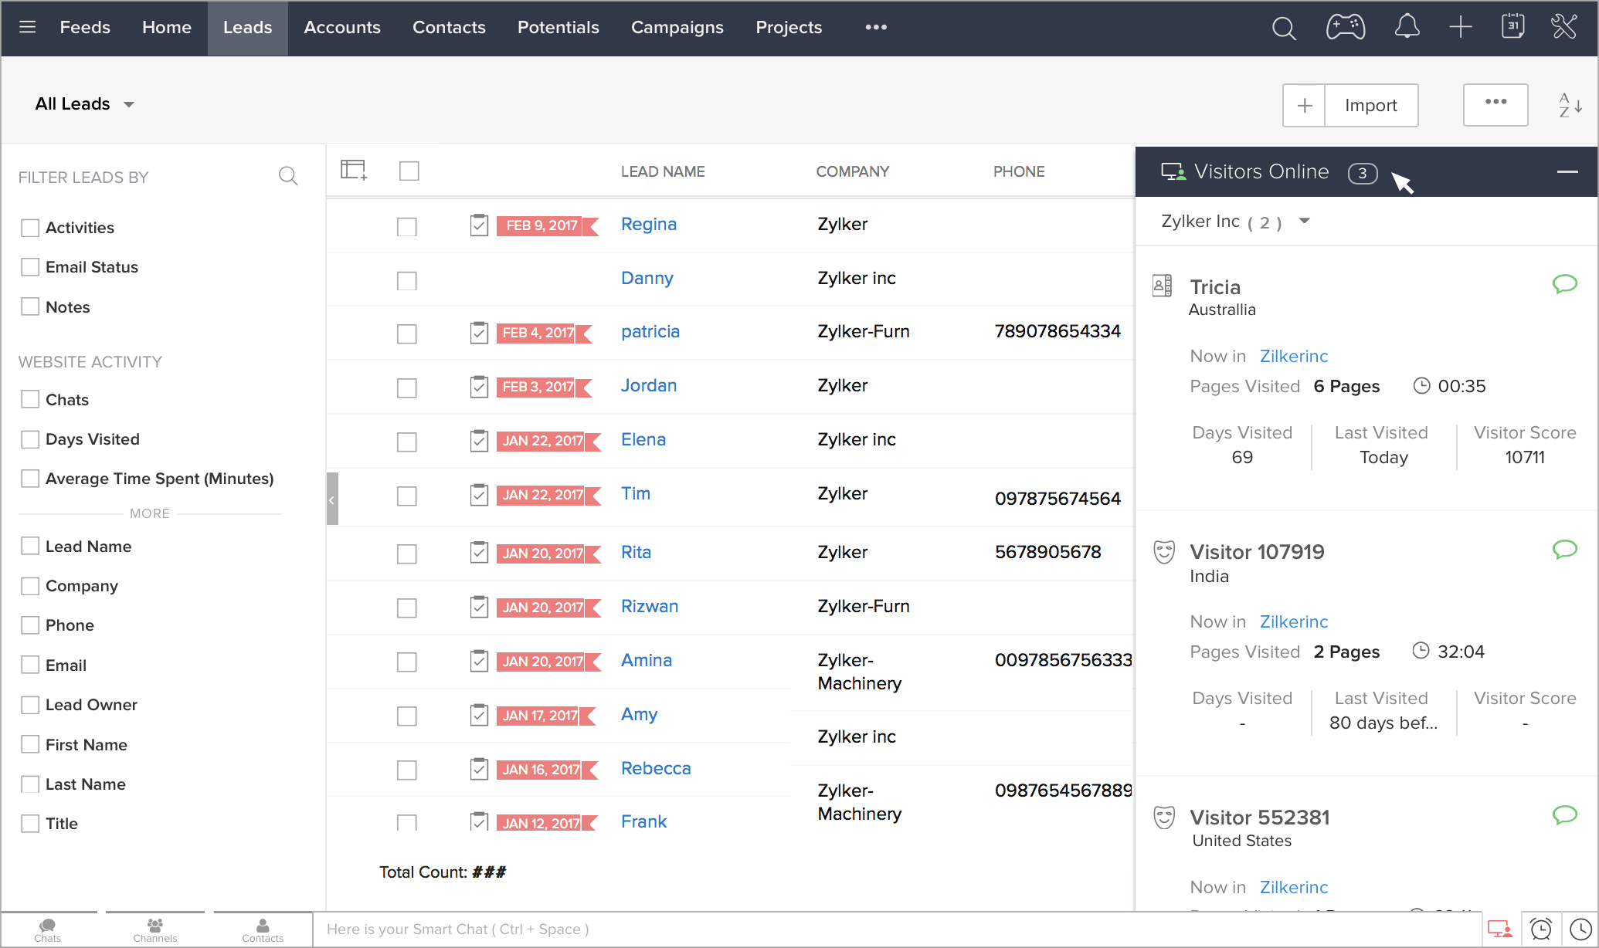Click the column customization icon in table header
Screen dimensions: 1599x948
(354, 171)
